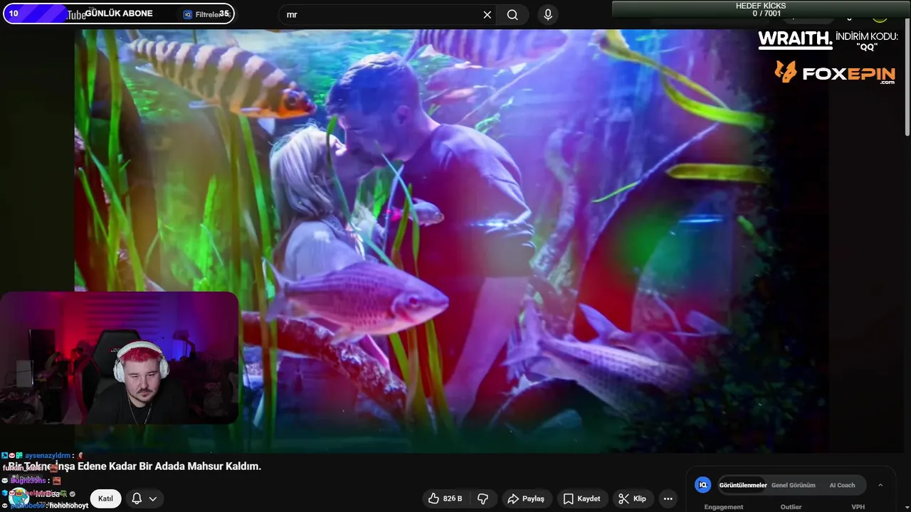Click the IQ round logo in analytics panel
This screenshot has width=911, height=512.
(703, 485)
